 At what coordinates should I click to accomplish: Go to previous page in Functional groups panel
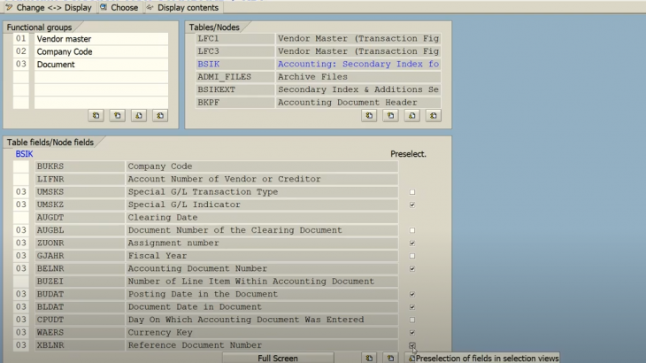click(117, 115)
